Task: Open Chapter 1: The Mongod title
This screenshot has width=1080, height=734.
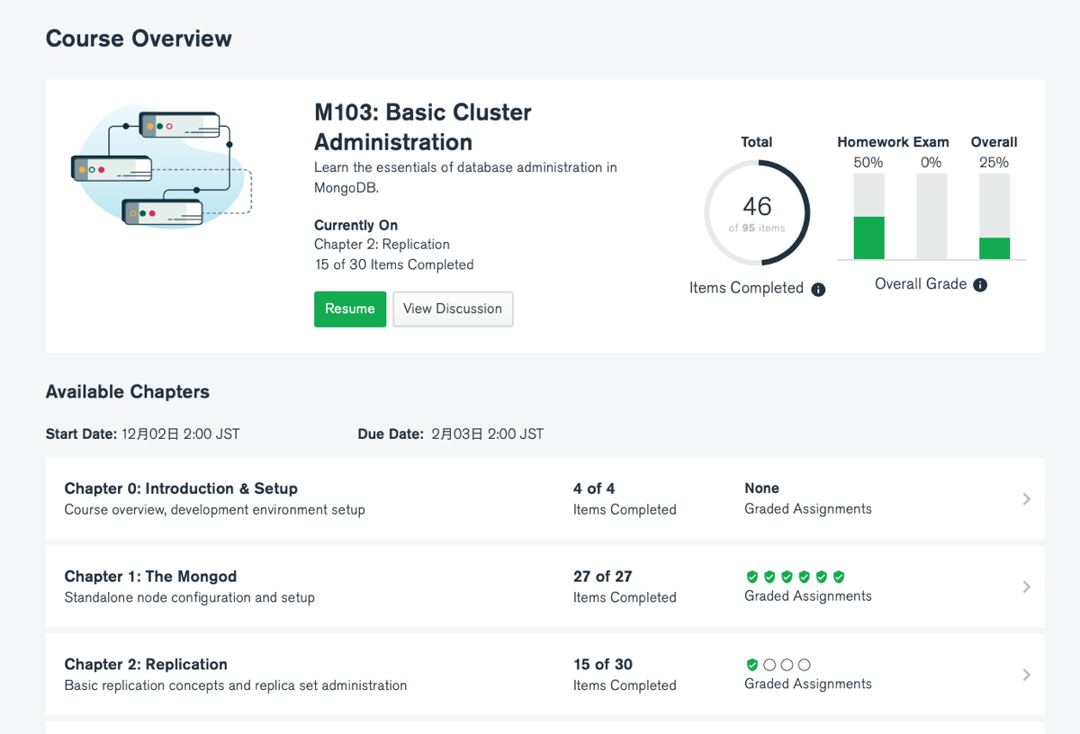Action: tap(150, 577)
